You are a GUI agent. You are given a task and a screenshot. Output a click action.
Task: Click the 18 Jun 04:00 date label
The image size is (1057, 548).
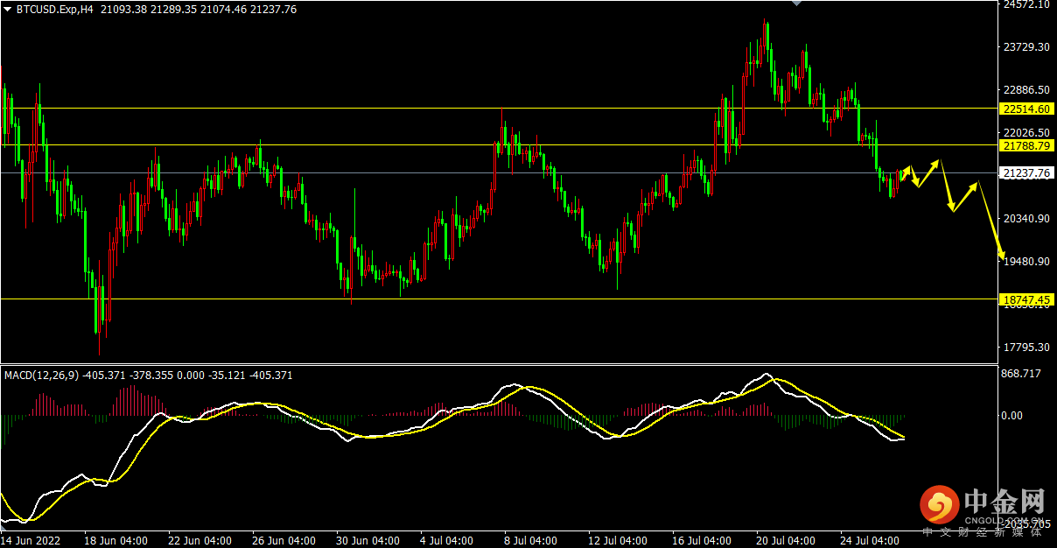[x=115, y=540]
